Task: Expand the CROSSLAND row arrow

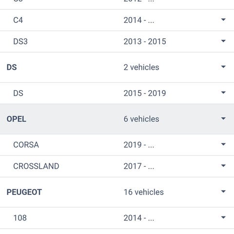Action: point(223,166)
